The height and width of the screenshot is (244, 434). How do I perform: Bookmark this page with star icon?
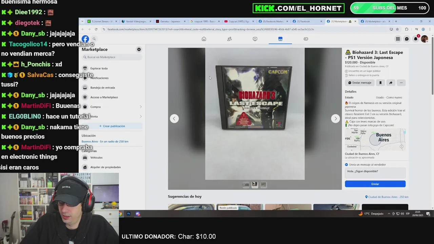[x=397, y=29]
